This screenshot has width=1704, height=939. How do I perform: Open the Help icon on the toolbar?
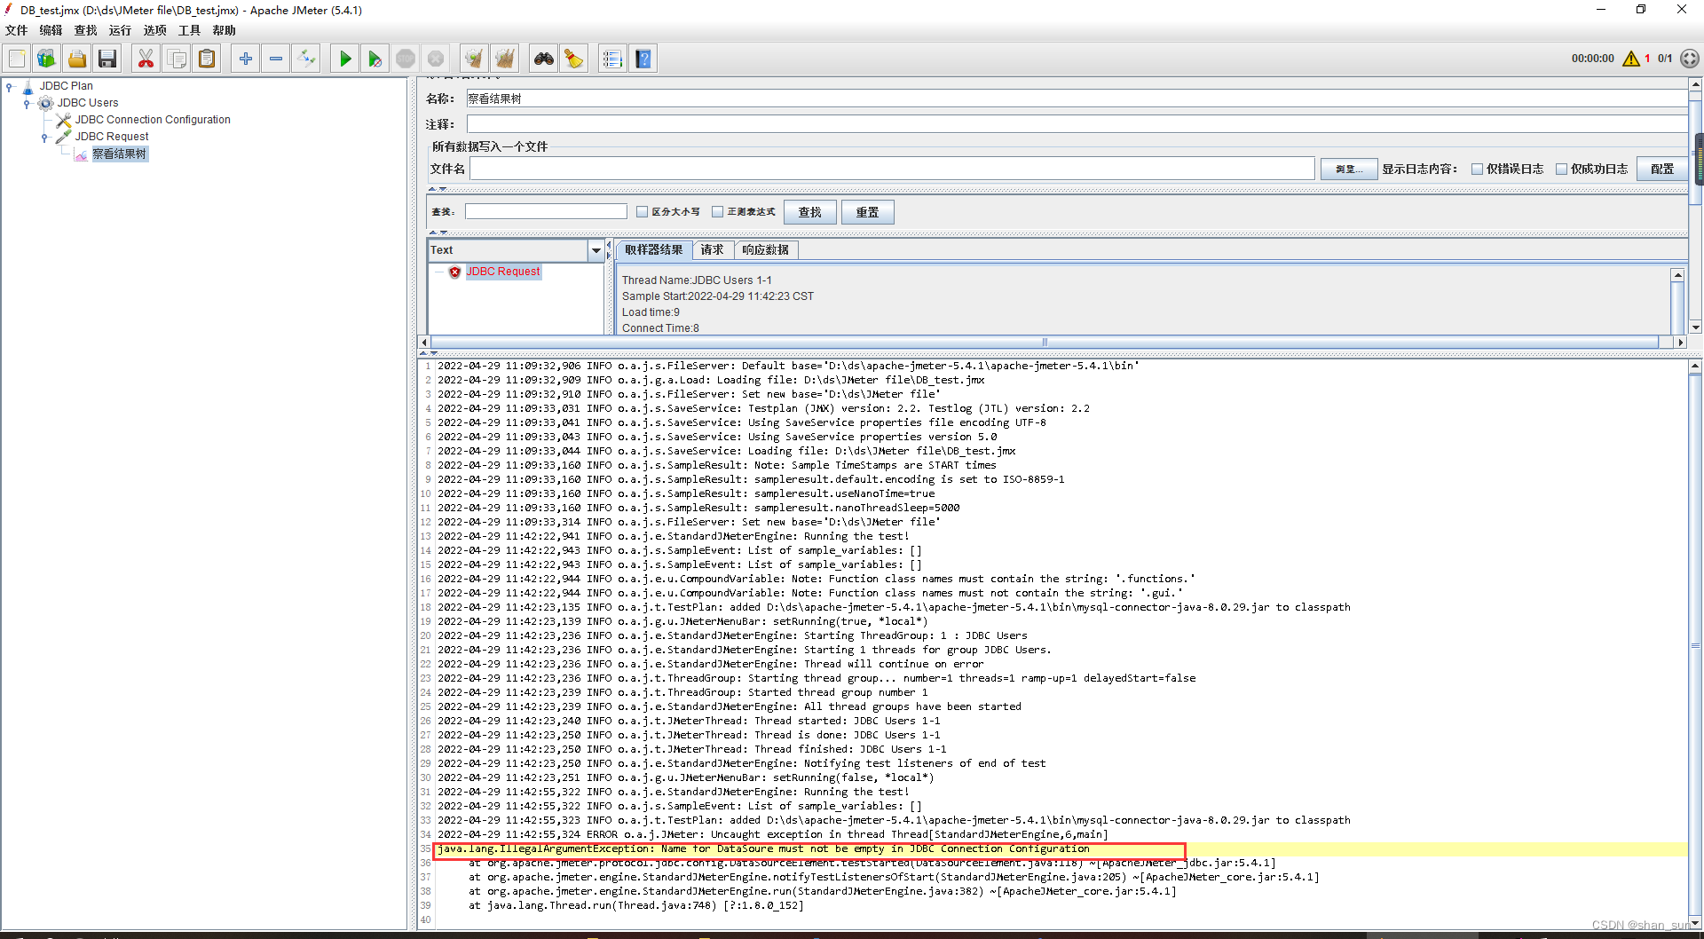pos(643,58)
